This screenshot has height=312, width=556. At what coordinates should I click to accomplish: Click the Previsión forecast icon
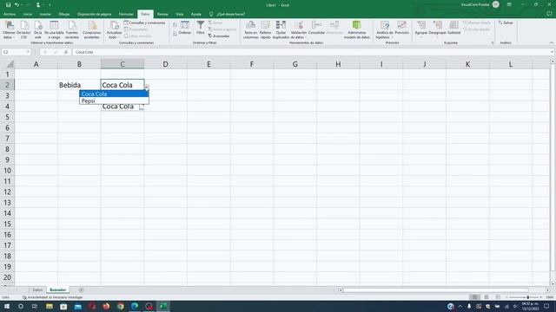[401, 28]
